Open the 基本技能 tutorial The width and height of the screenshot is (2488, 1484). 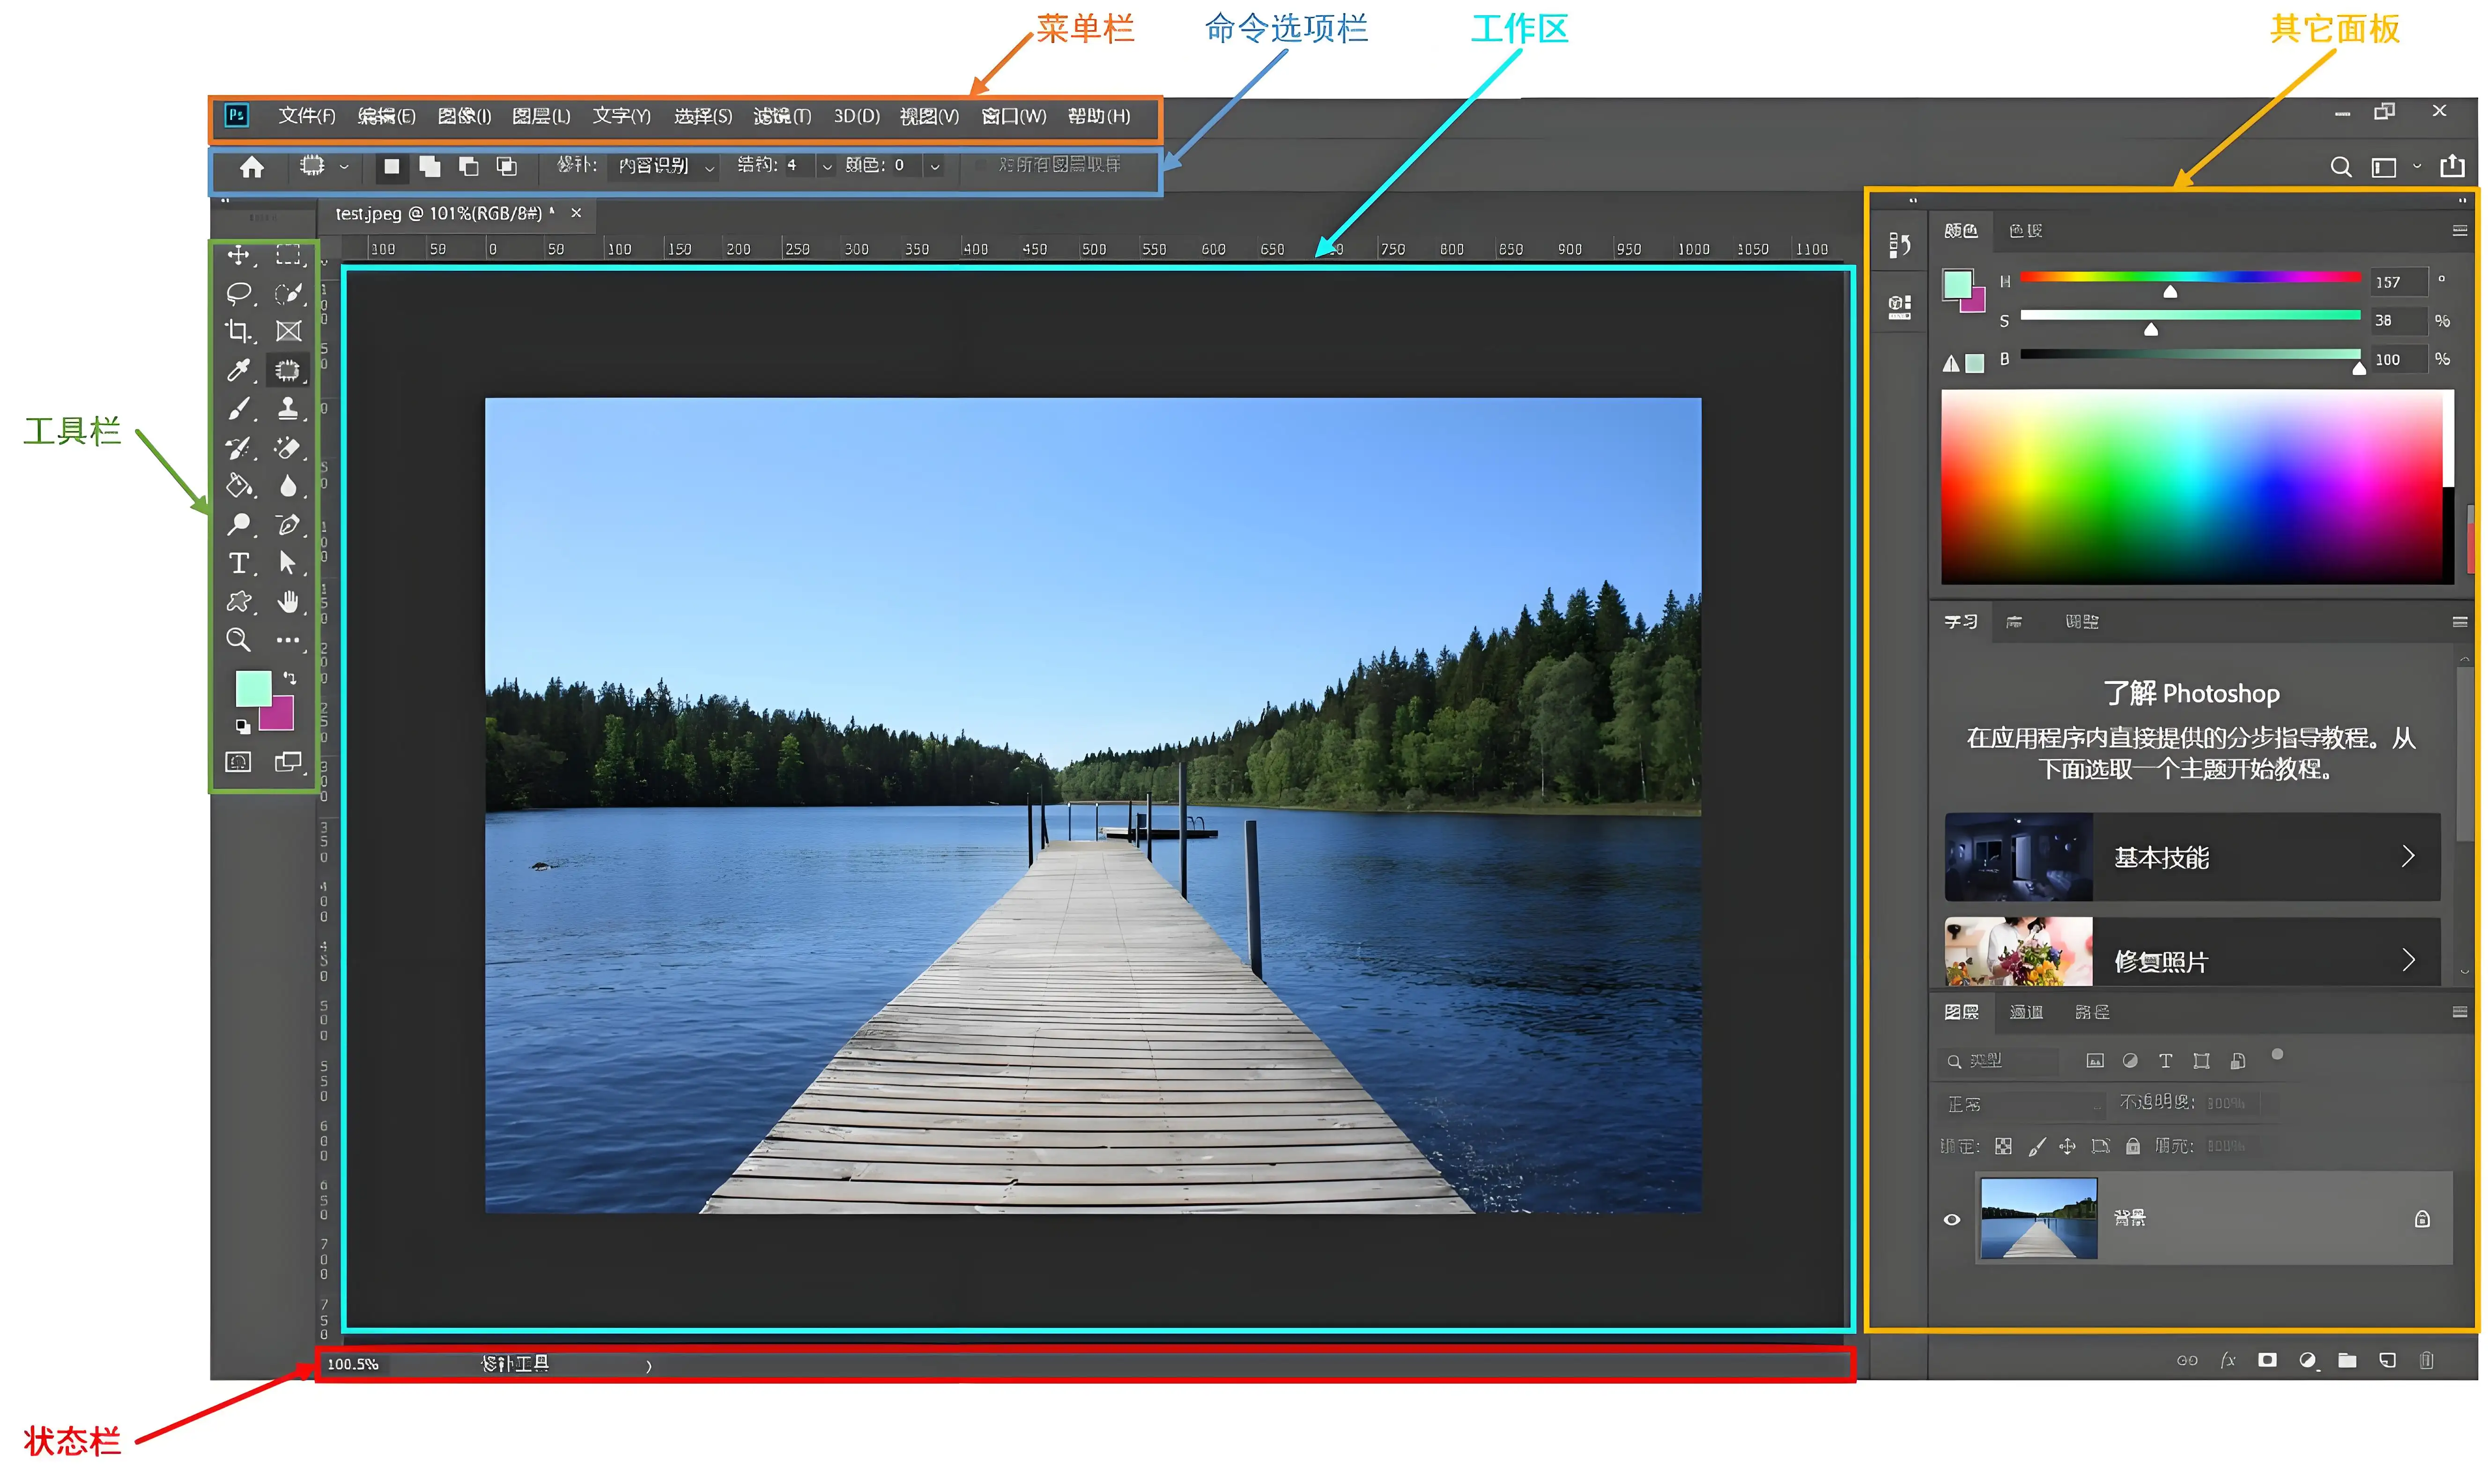point(2191,857)
